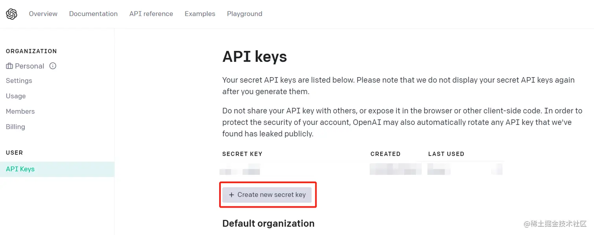Click the plus icon on Create key button

[231, 195]
